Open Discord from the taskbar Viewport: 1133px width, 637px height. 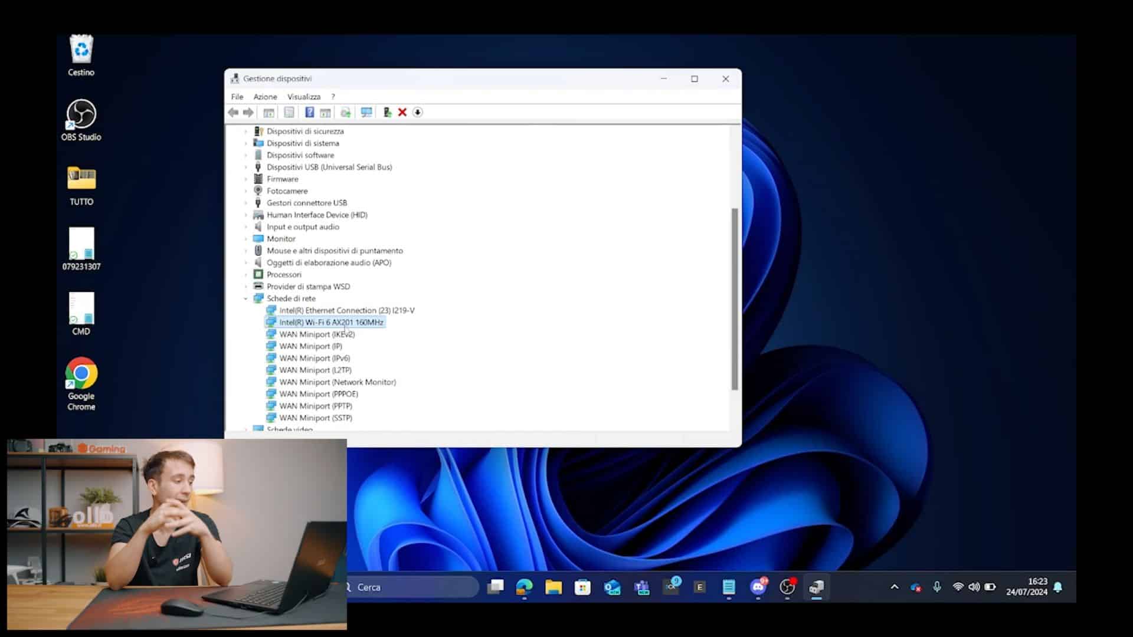(758, 587)
